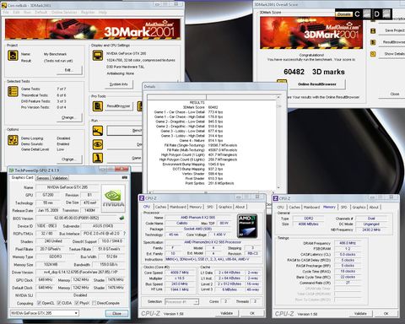405x324 pixels.
Task: Click the Edit... button in the Project group
Action: coord(69,70)
